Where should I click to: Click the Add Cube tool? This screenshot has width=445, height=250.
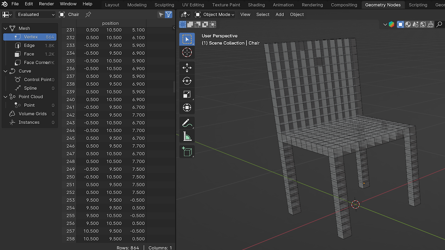(187, 152)
